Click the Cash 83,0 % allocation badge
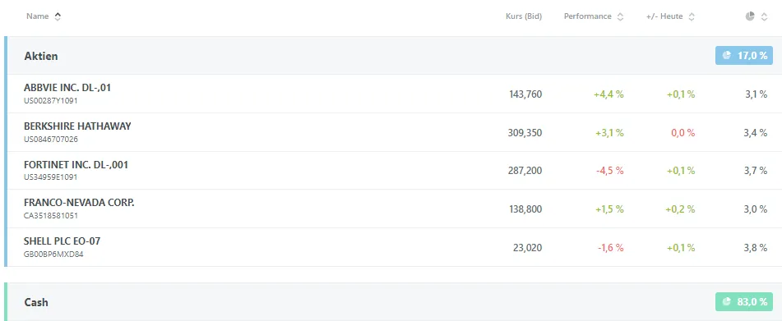Viewport: 782px width, 321px height. [x=743, y=301]
